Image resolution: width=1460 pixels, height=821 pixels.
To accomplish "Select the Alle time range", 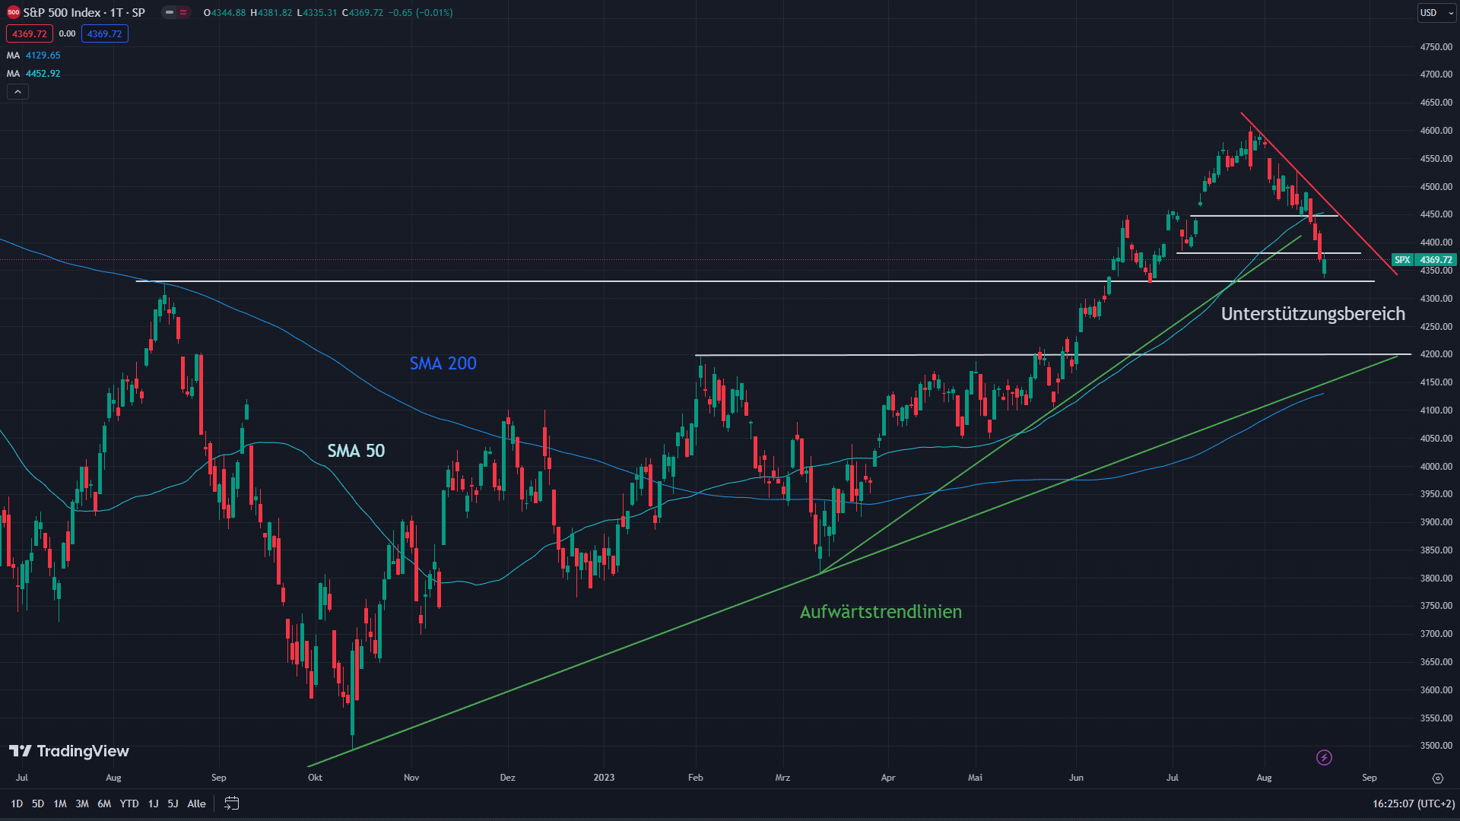I will point(196,804).
